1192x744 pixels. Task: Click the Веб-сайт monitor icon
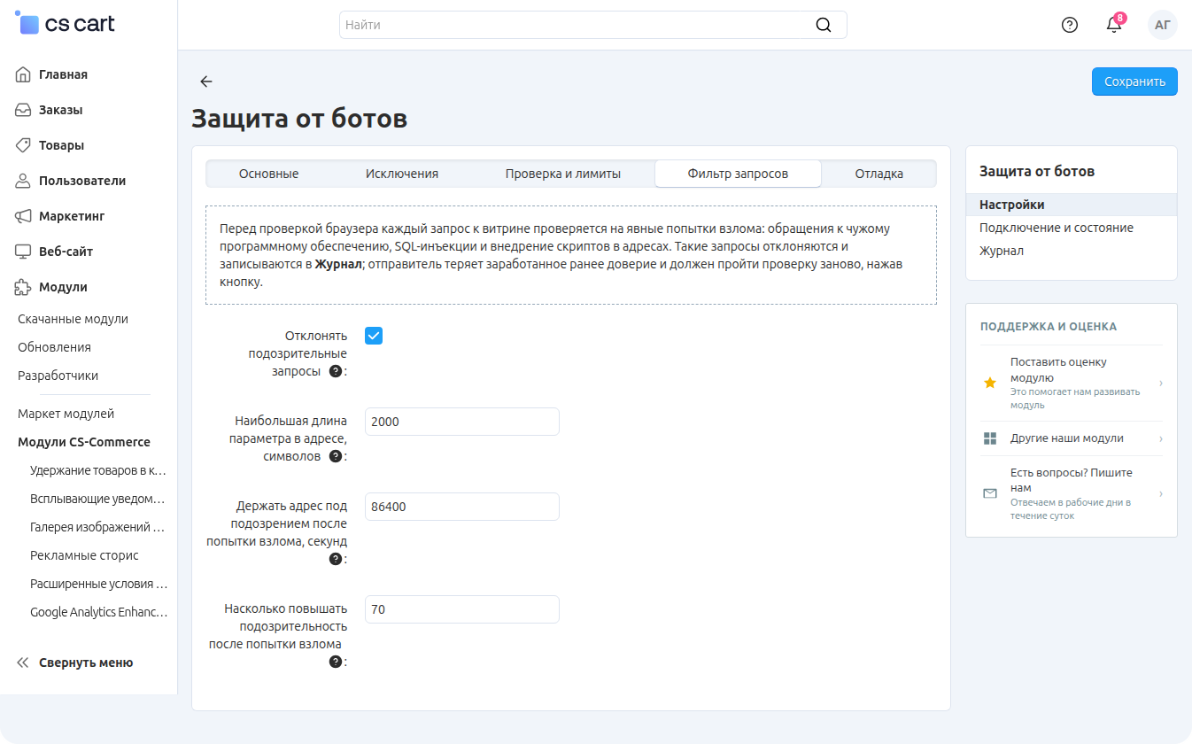tap(24, 252)
